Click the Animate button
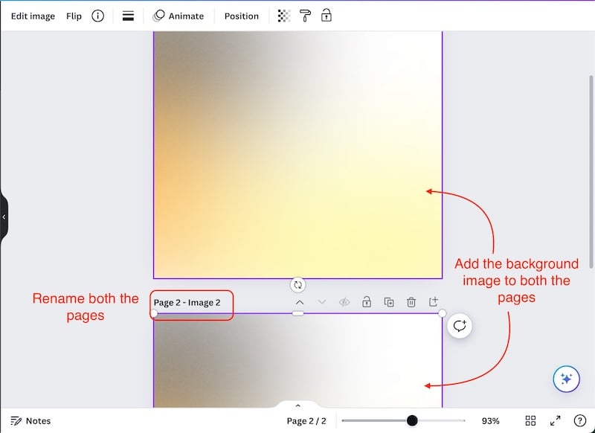Image resolution: width=595 pixels, height=433 pixels. point(178,15)
